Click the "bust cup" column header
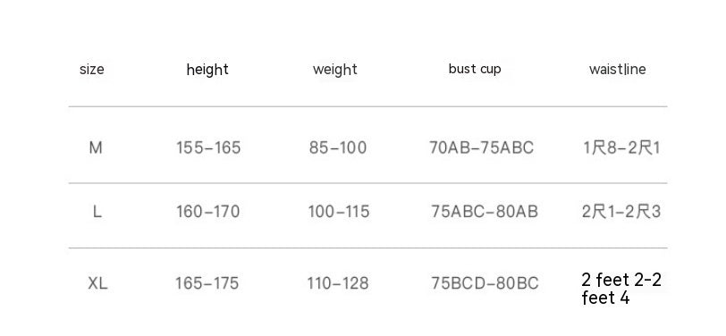 point(475,69)
